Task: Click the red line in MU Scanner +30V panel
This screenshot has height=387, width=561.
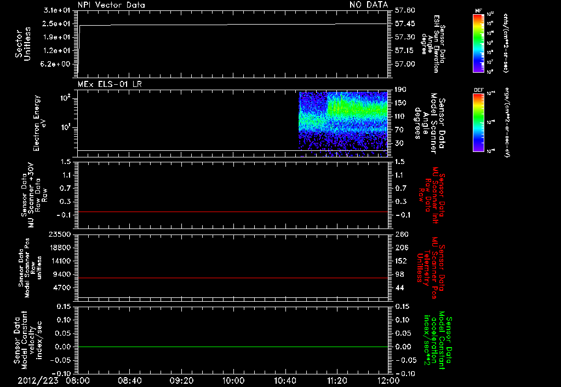Action: (232, 212)
